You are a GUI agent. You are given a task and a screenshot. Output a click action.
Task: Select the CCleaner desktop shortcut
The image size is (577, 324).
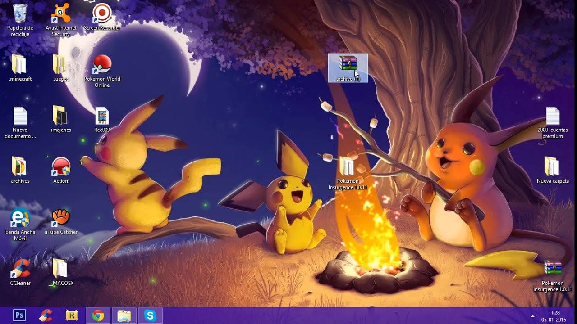click(x=20, y=272)
